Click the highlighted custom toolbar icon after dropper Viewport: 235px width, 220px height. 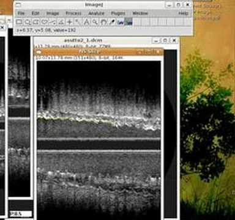pos(129,21)
